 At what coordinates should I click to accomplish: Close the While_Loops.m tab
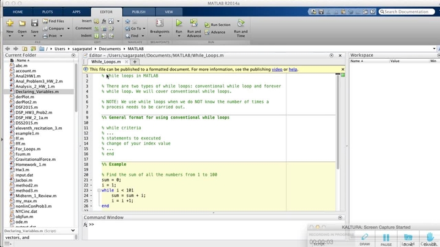[x=127, y=62]
